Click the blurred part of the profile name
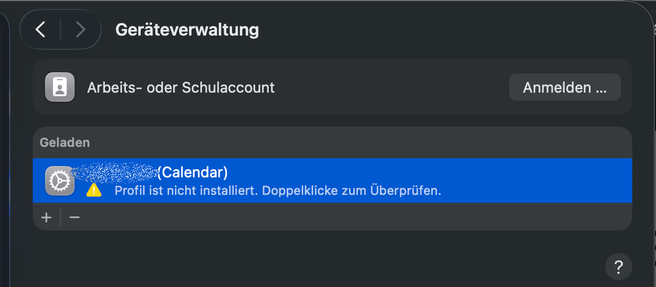 119,172
